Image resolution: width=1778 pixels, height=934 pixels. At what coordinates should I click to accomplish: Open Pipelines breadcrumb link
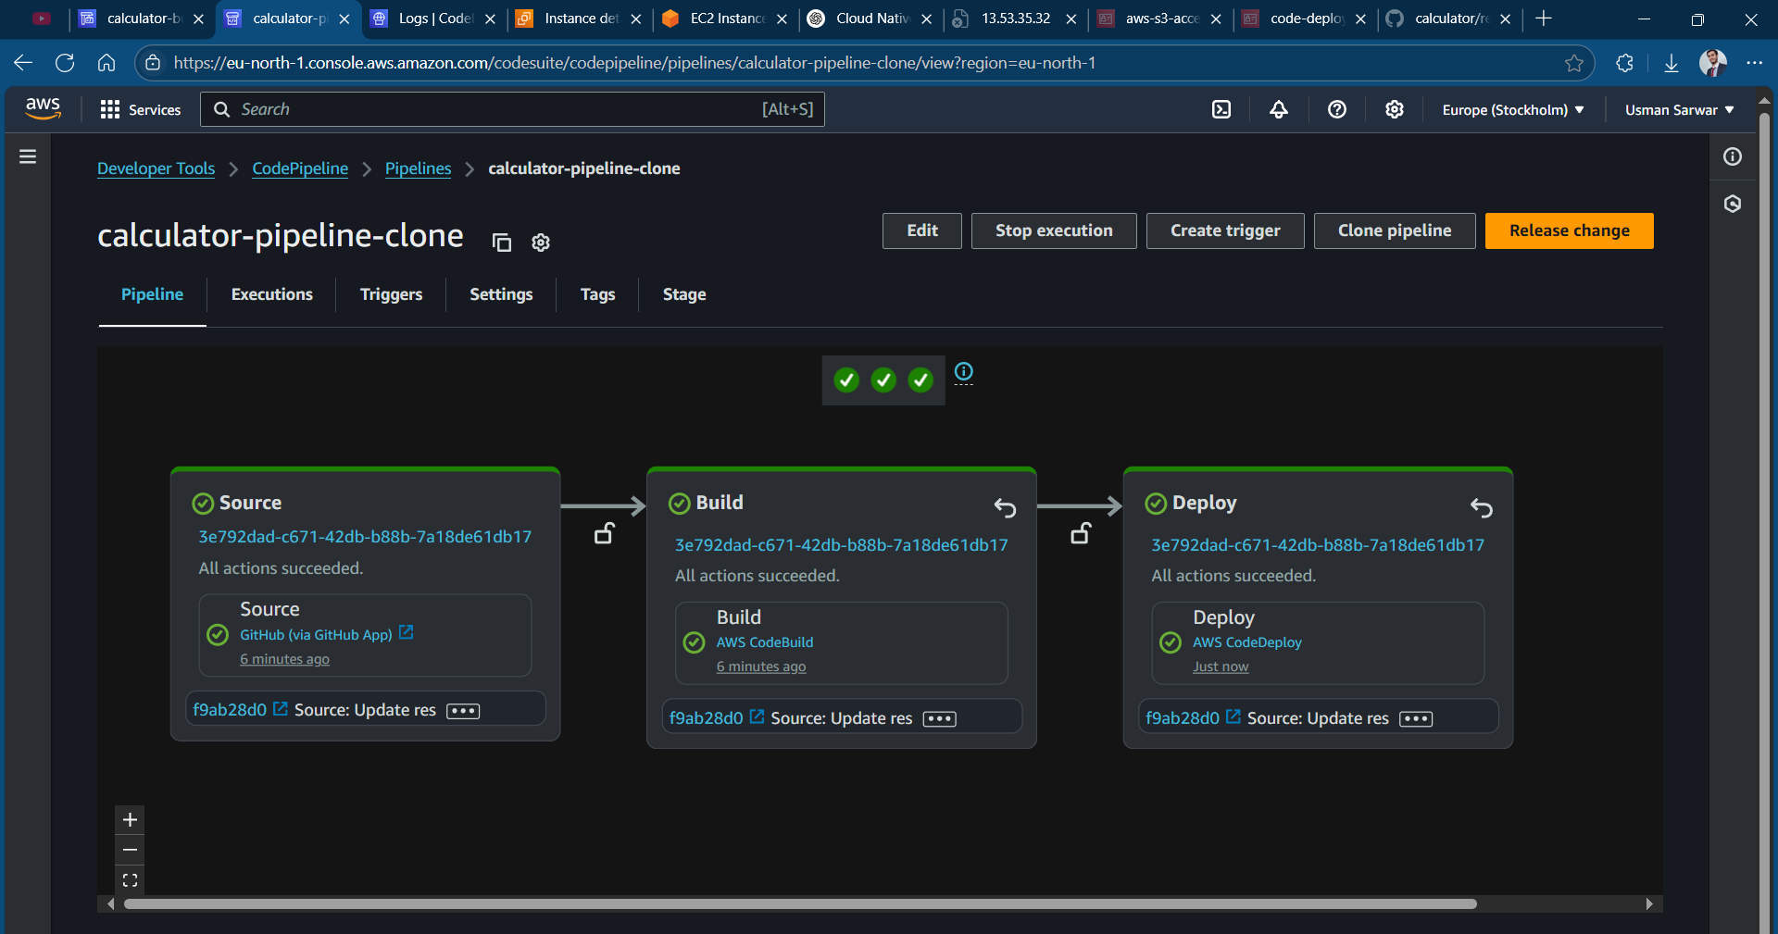[418, 168]
